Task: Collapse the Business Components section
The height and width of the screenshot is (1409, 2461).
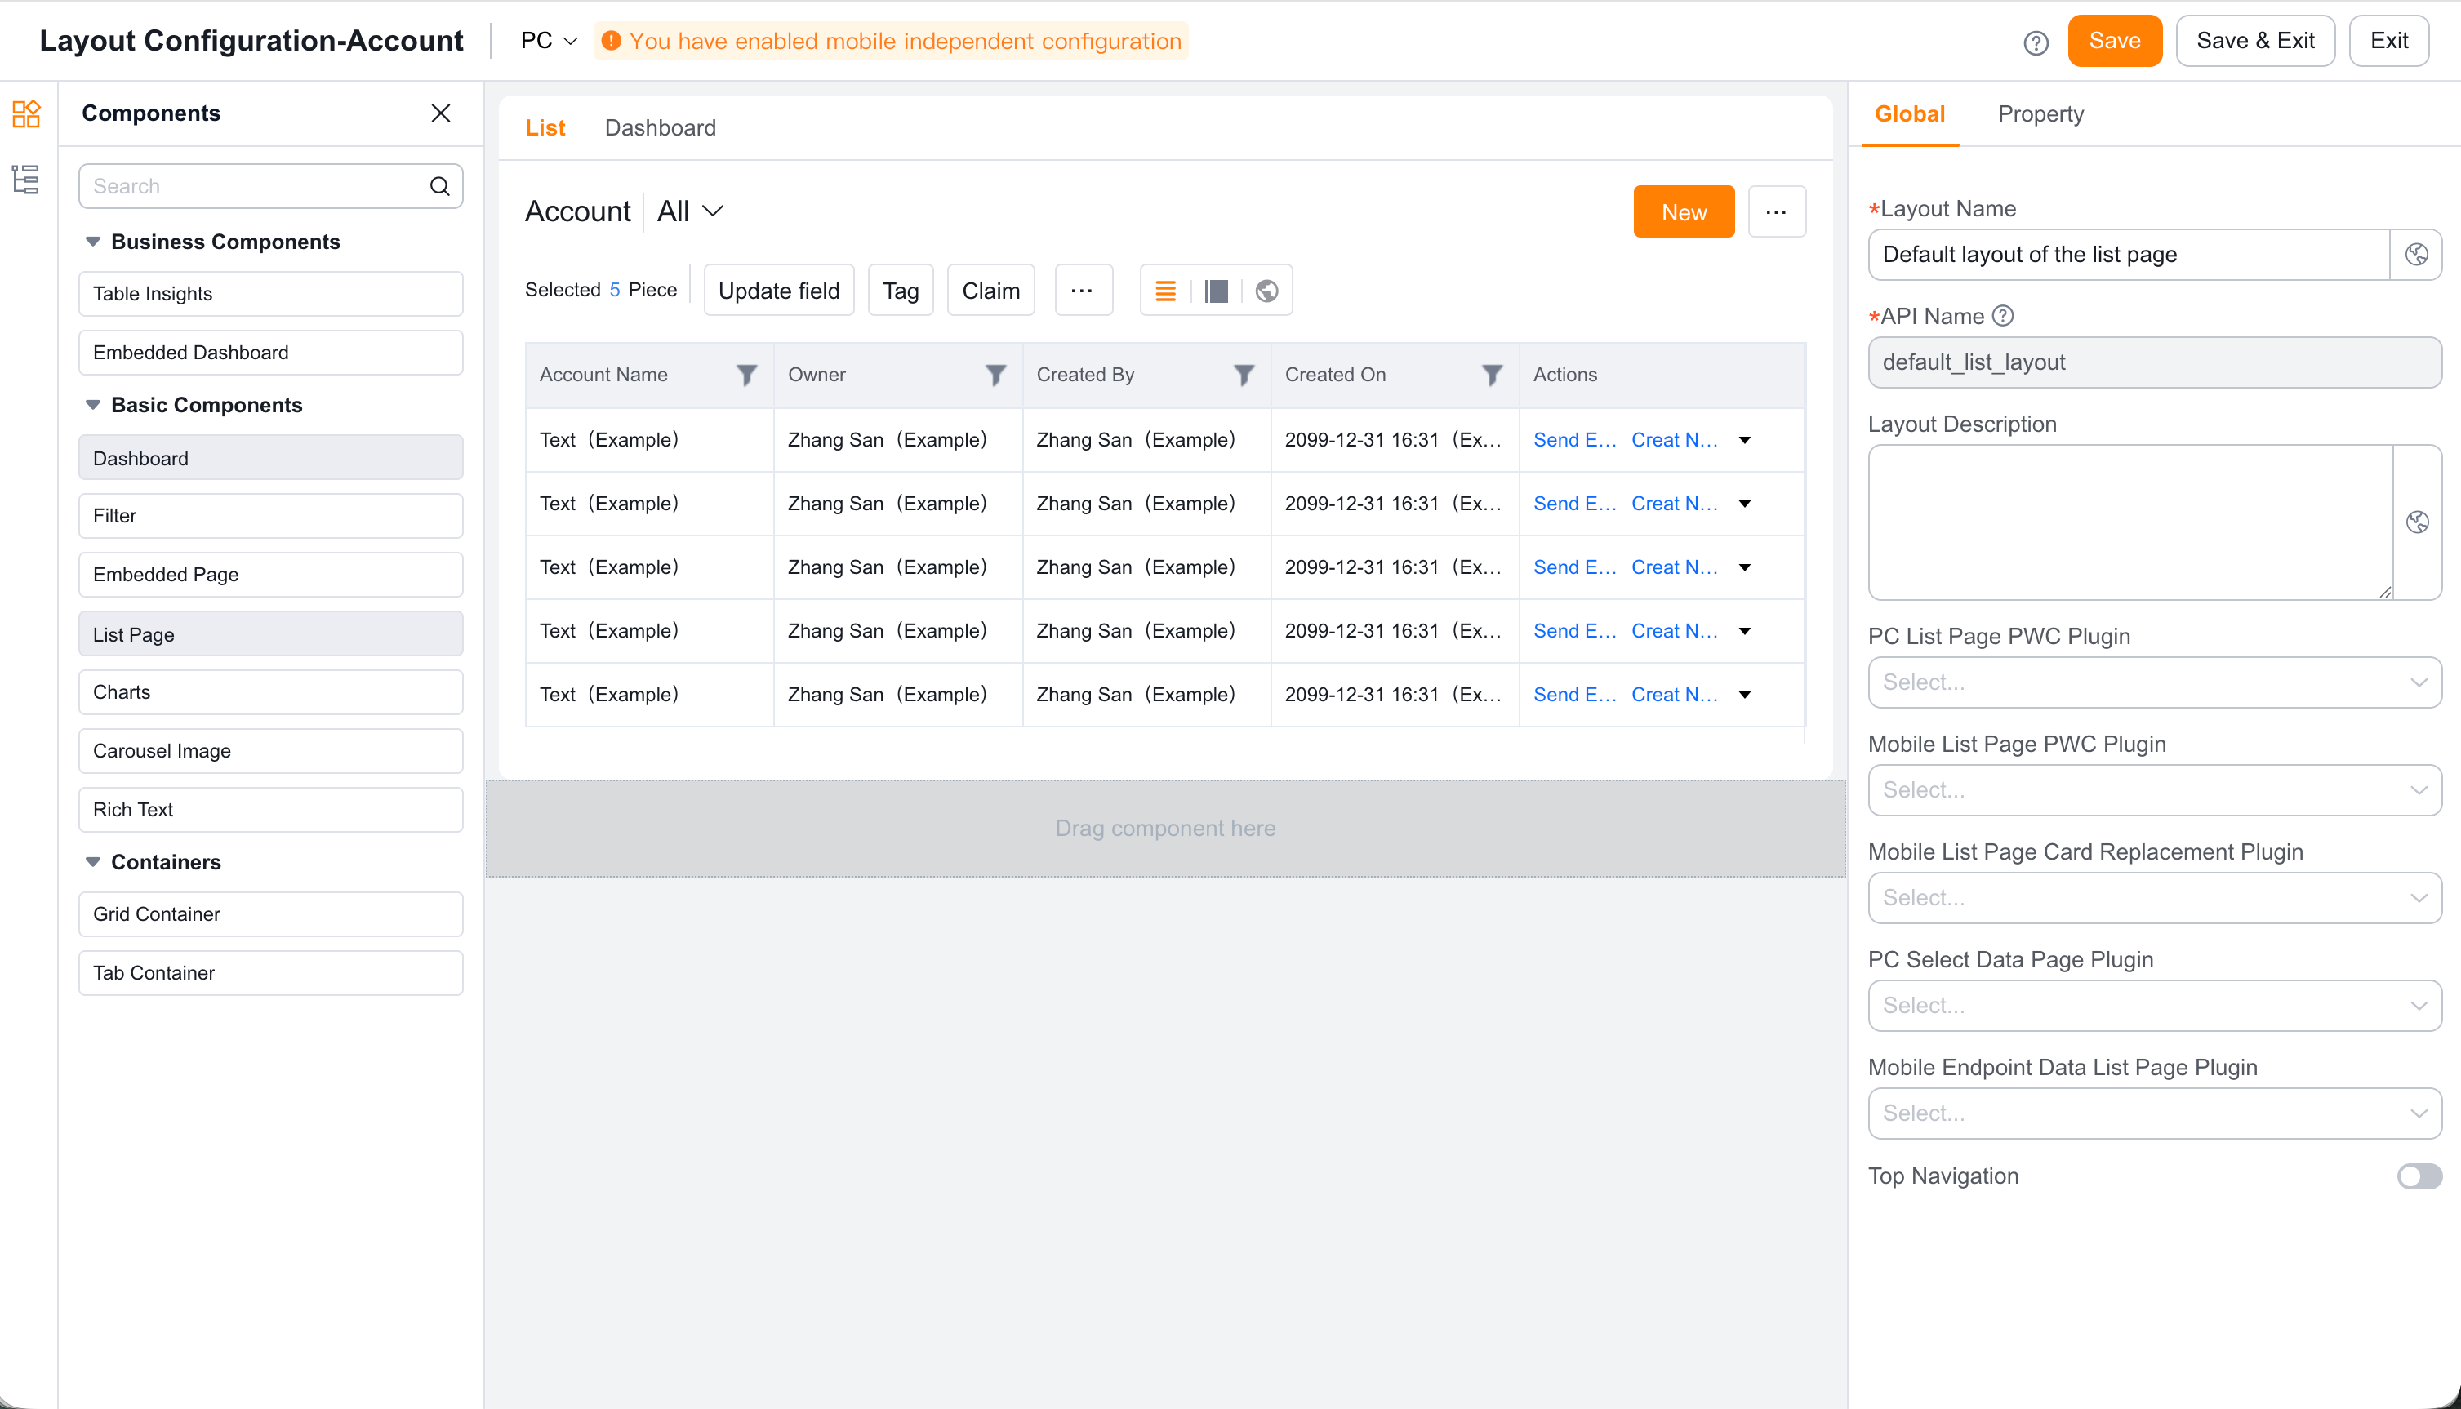Action: coord(93,242)
